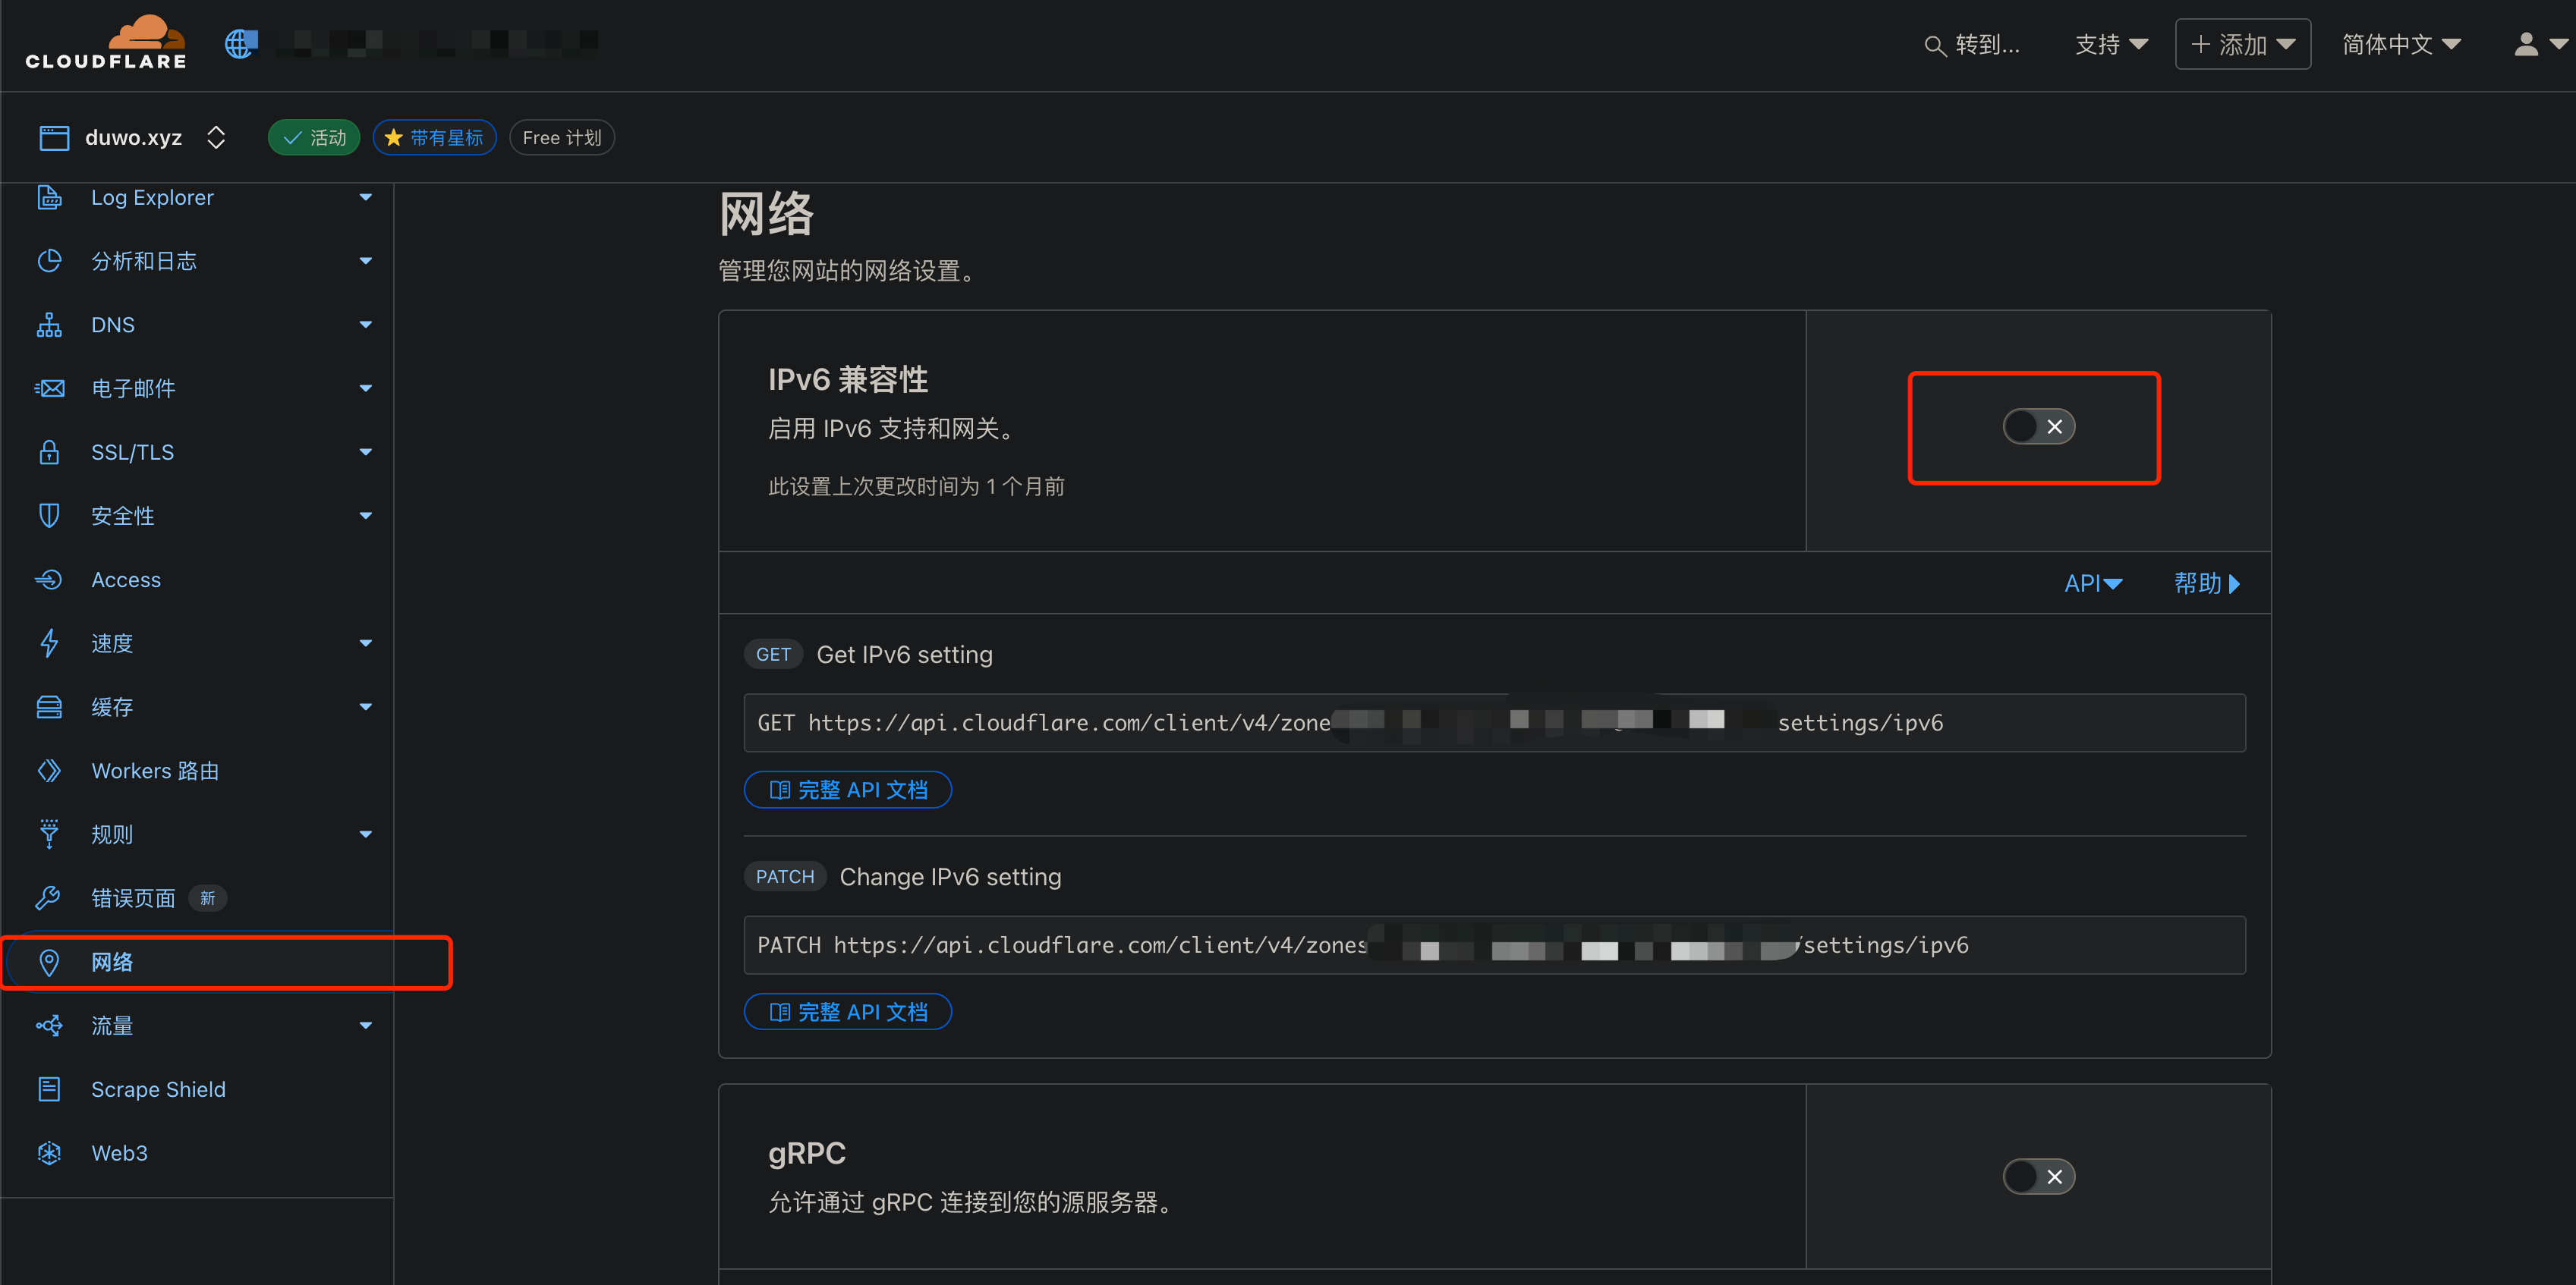2576x1285 pixels.
Task: Click the 添加 button
Action: click(x=2242, y=44)
